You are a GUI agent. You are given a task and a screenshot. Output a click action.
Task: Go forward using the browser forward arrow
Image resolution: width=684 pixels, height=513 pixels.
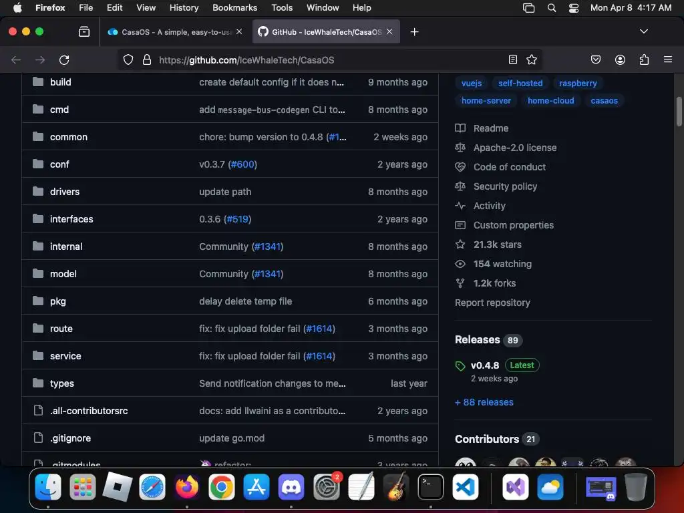40,59
